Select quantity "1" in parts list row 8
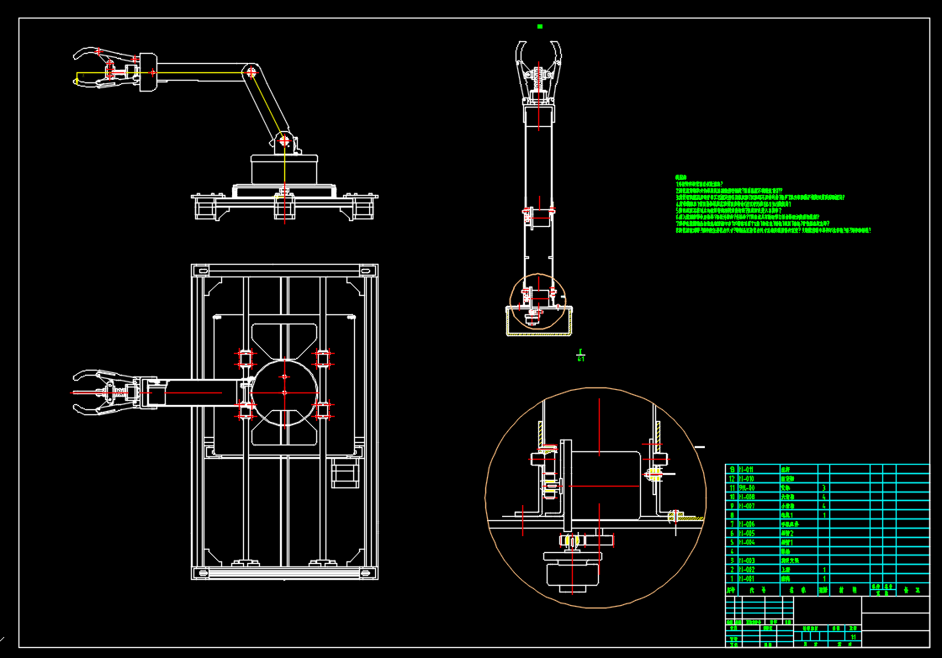Screen dimensions: 942x658 coord(823,515)
